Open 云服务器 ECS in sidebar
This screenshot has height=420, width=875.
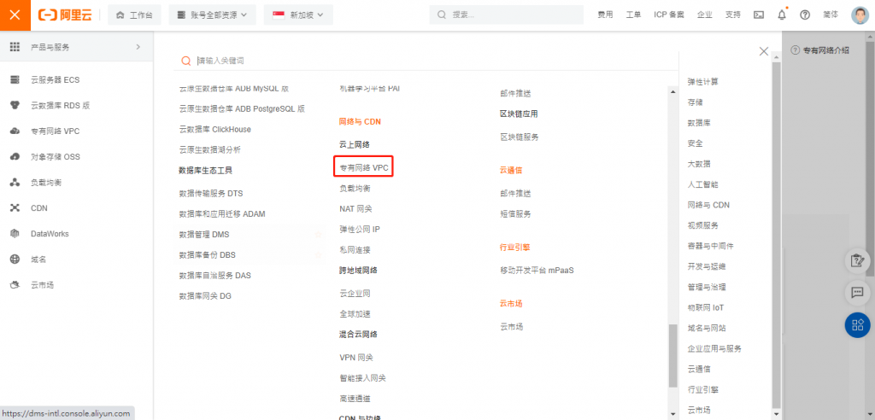[56, 79]
